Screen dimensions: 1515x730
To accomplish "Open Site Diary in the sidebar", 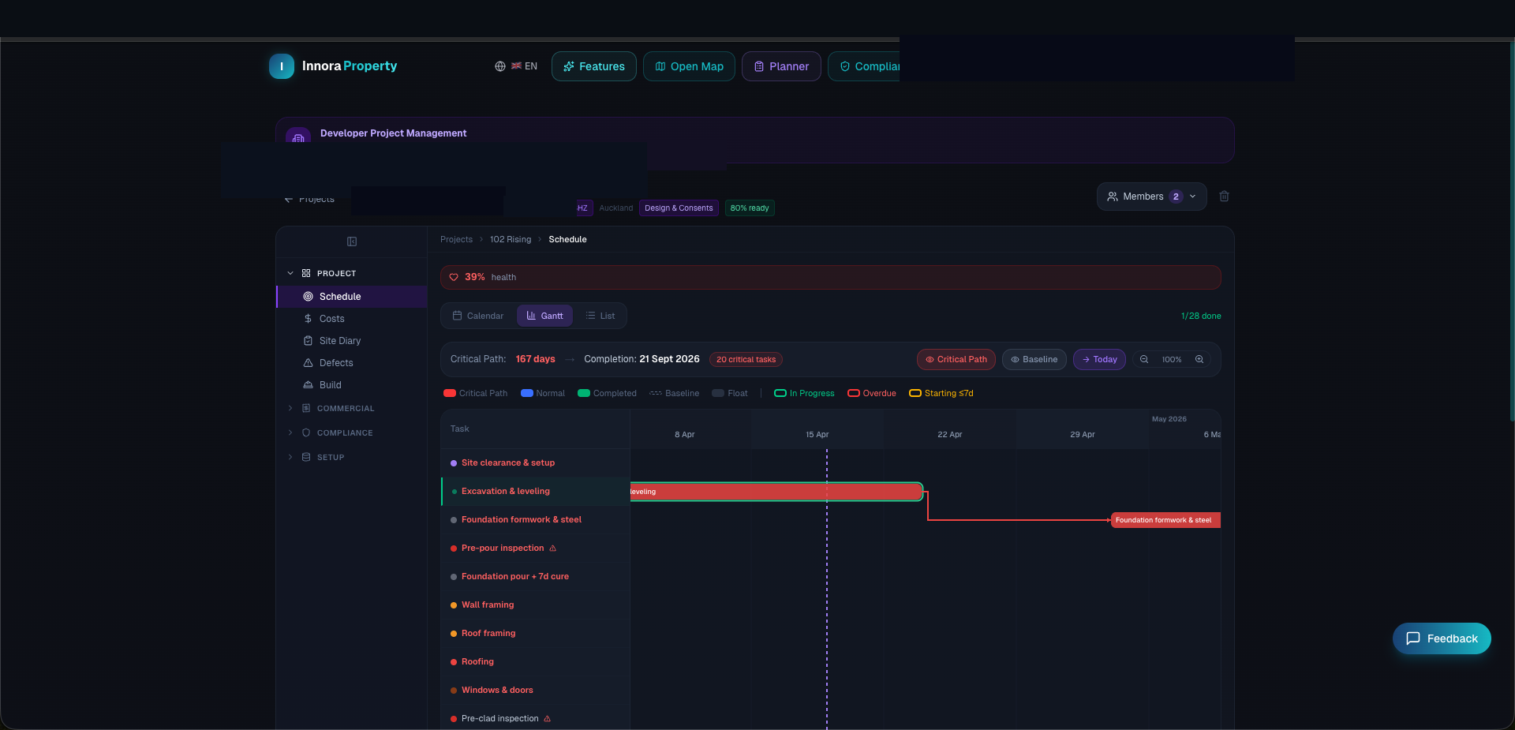I will pyautogui.click(x=352, y=341).
